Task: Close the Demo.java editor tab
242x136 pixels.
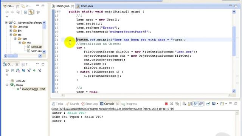Action: click(72, 6)
